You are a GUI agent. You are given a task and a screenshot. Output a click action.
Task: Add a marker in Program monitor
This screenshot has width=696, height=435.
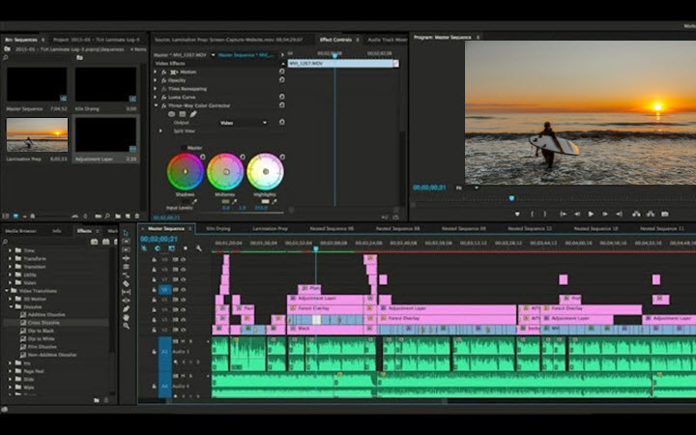pos(517,214)
